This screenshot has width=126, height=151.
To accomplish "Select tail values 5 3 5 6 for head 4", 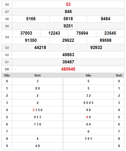I will pos(37,110).
